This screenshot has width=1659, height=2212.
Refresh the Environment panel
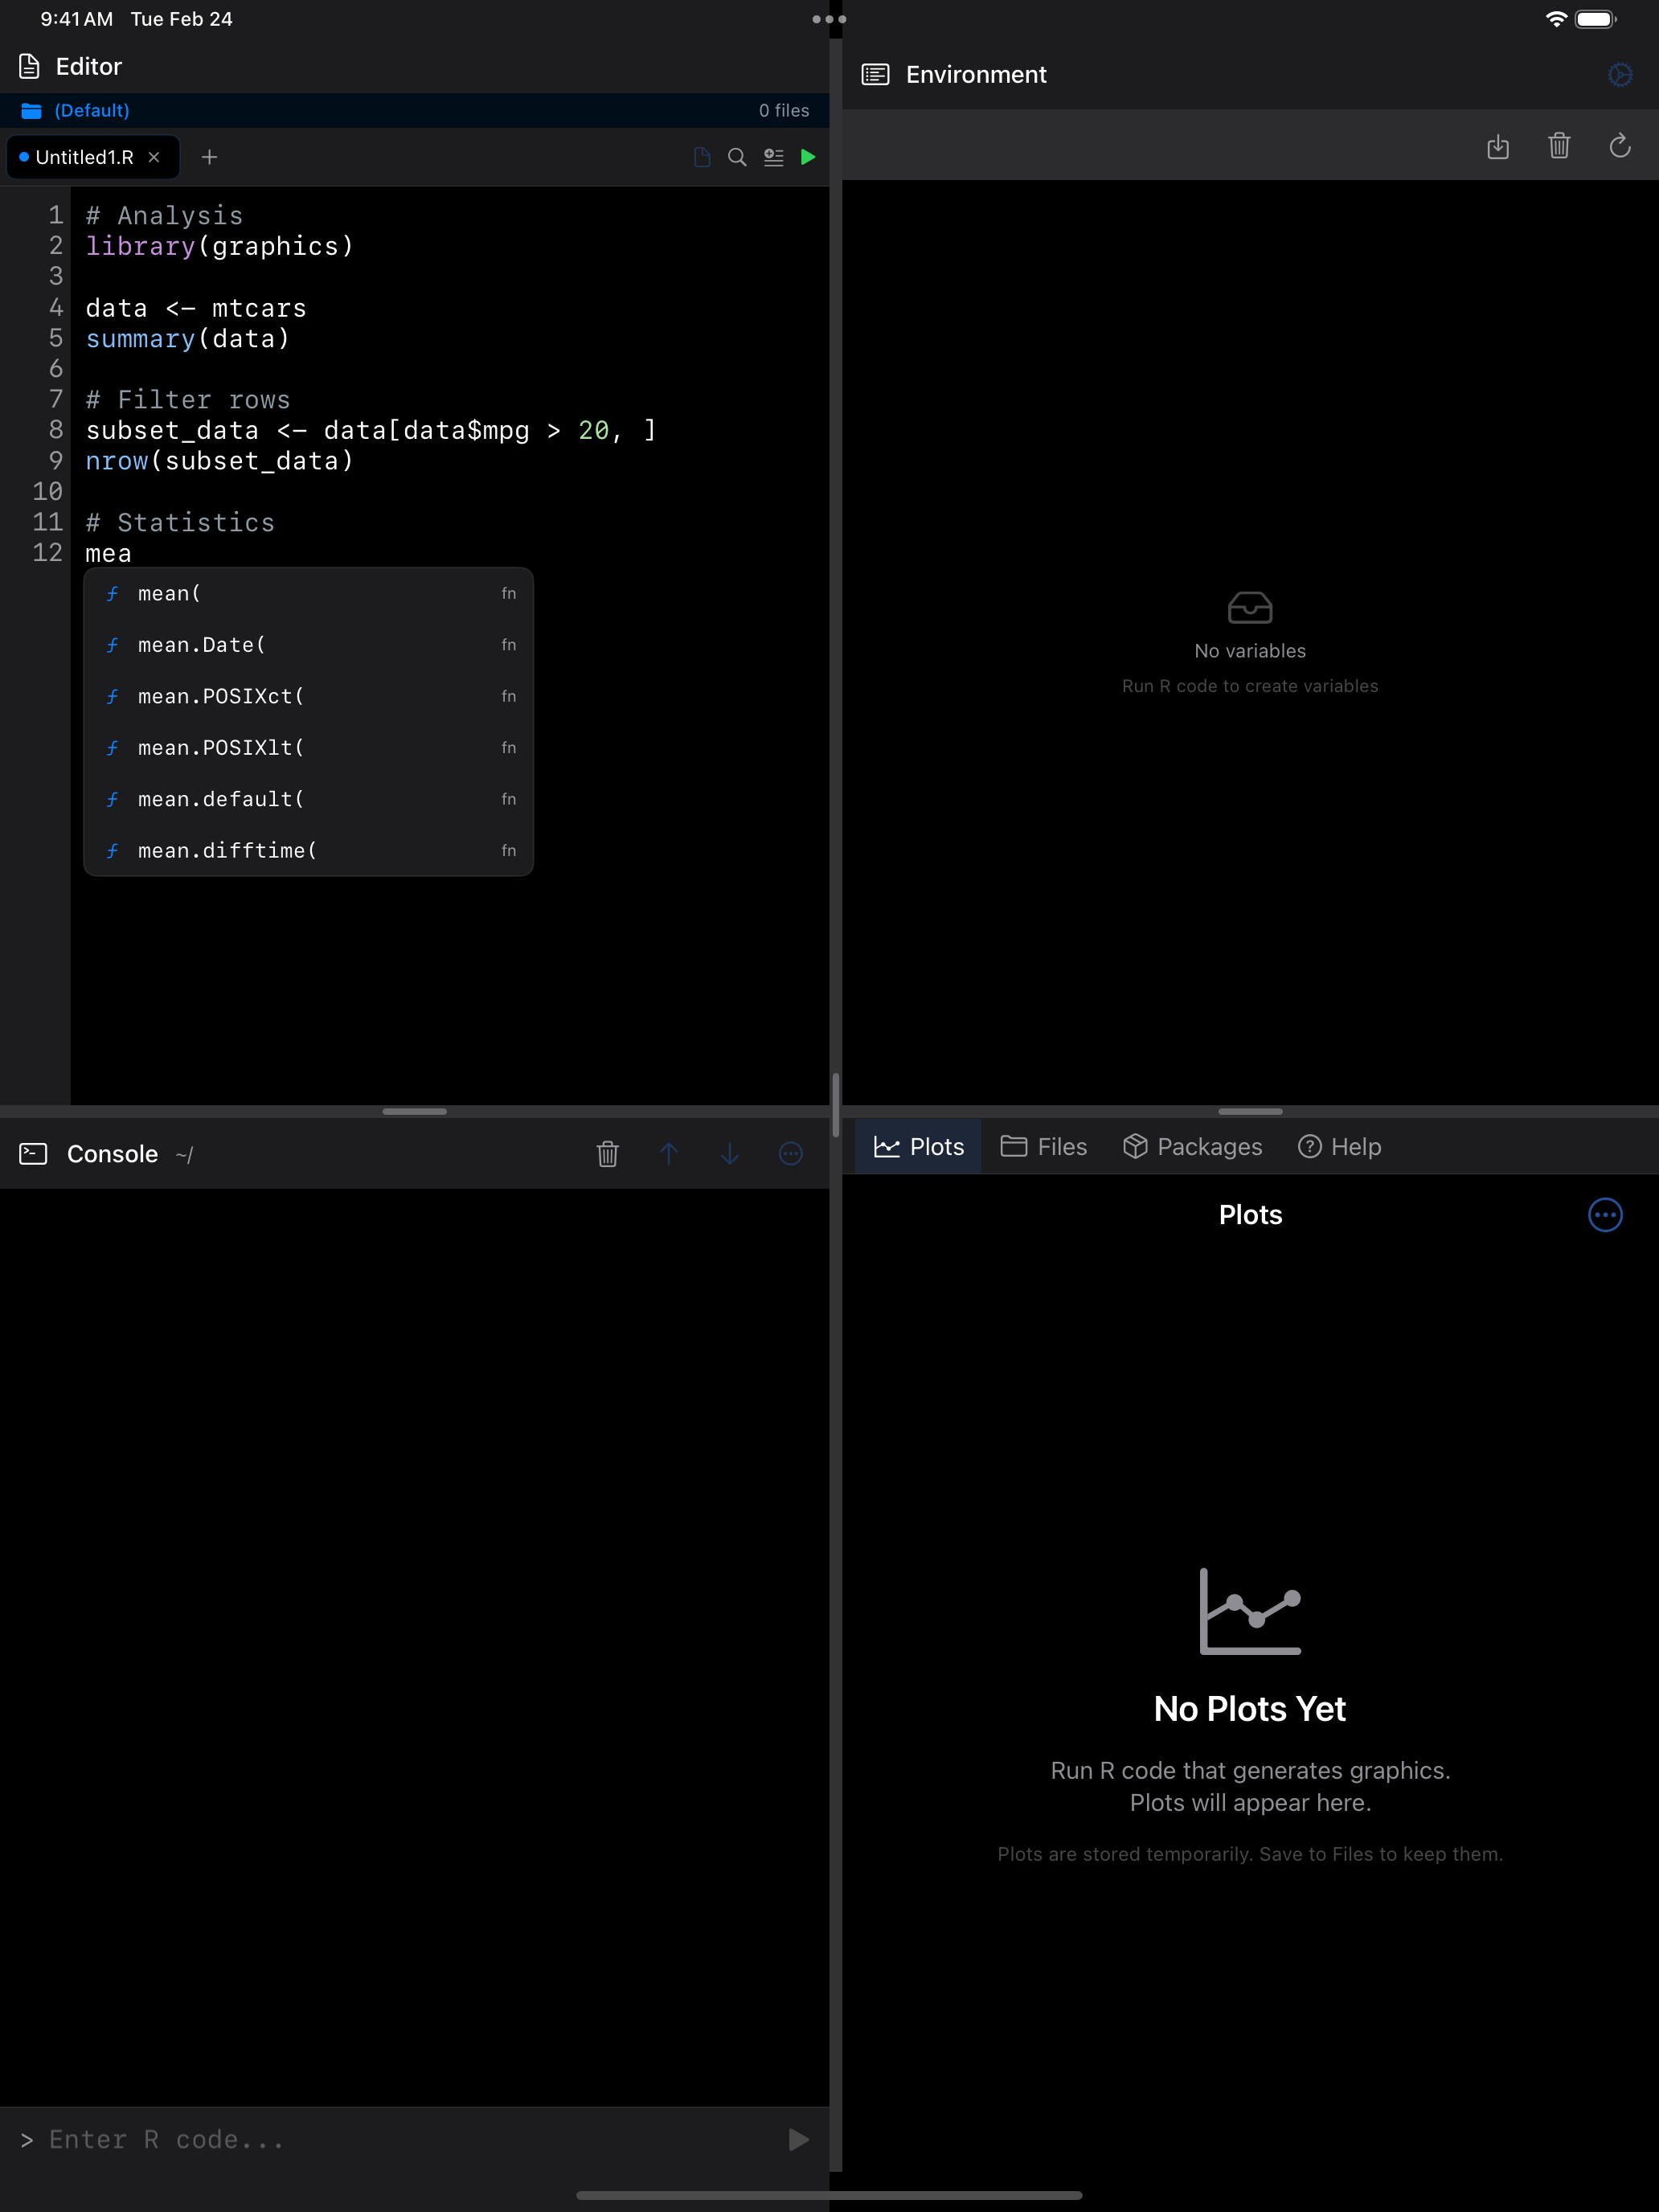(x=1620, y=146)
